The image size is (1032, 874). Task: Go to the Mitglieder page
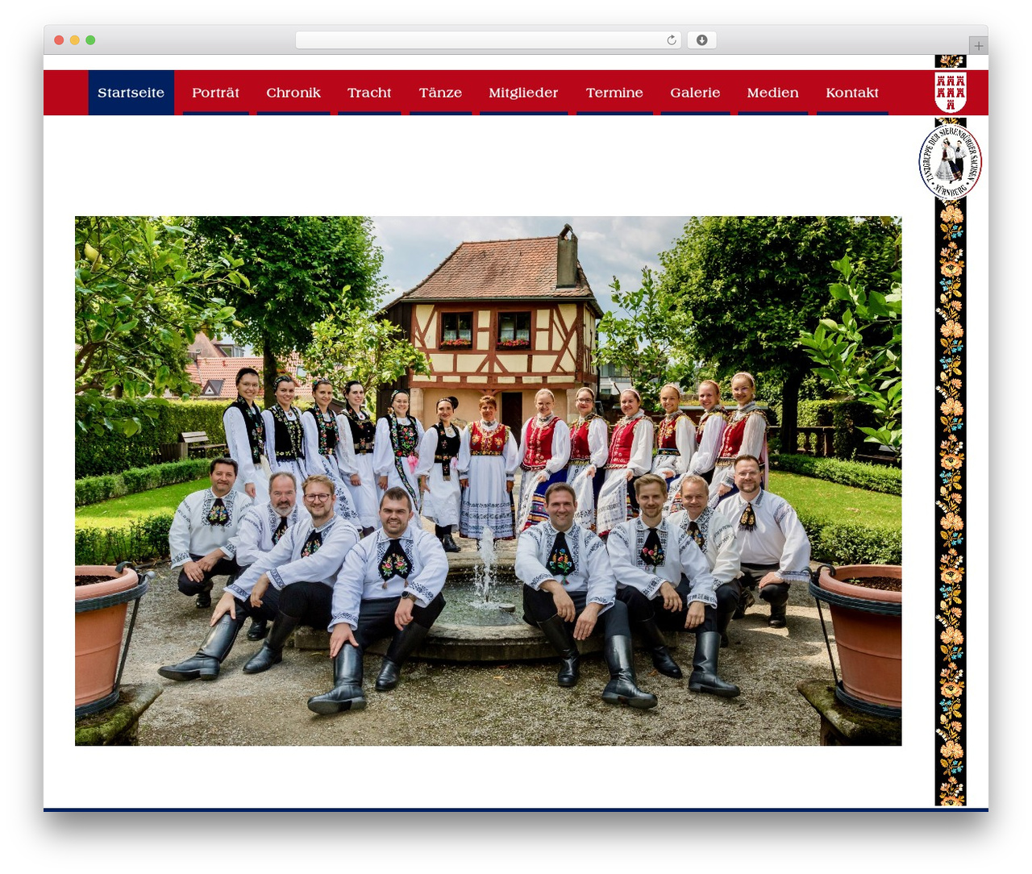click(523, 93)
